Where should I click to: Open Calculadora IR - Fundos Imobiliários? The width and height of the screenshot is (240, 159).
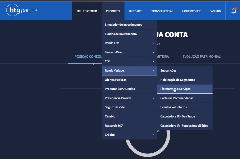tap(185, 126)
